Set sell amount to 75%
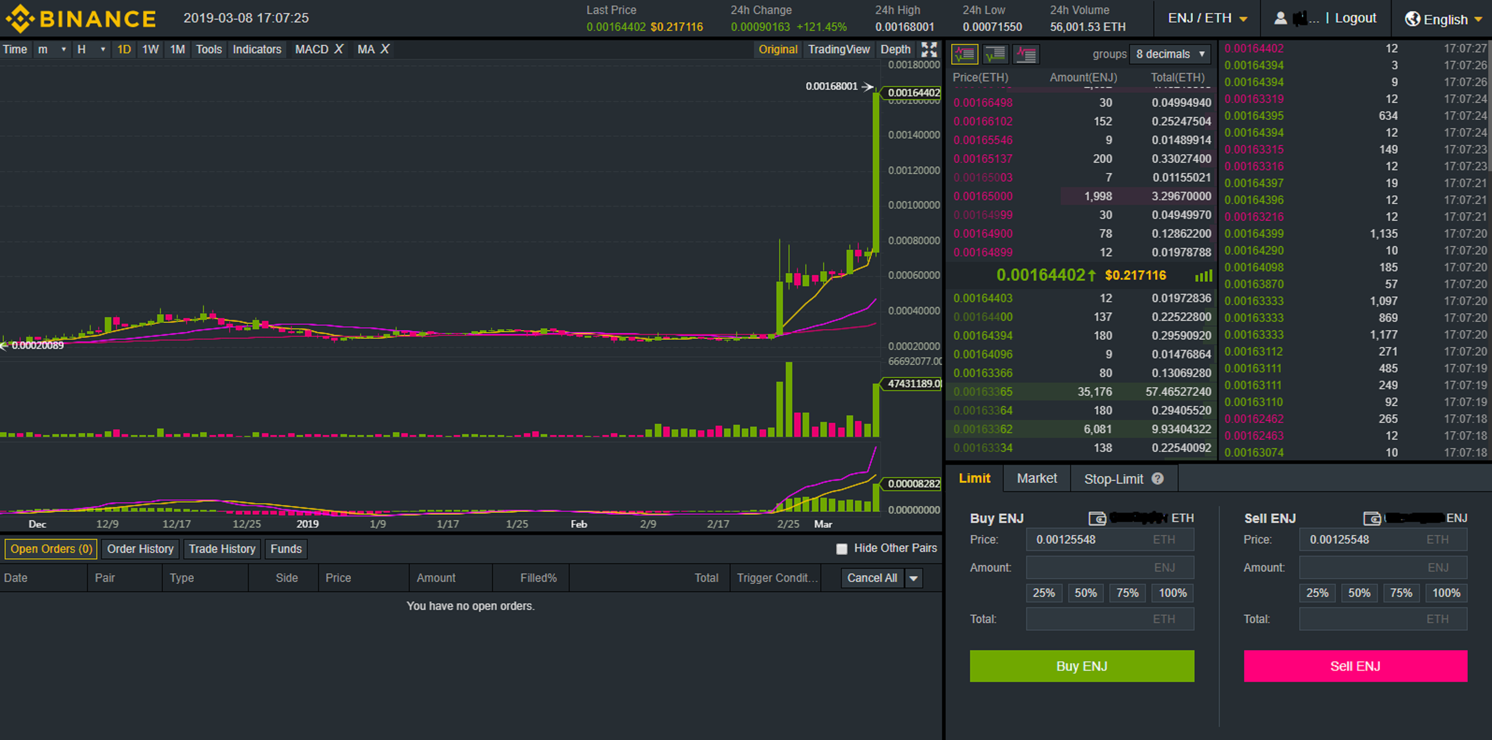1492x740 pixels. tap(1401, 593)
